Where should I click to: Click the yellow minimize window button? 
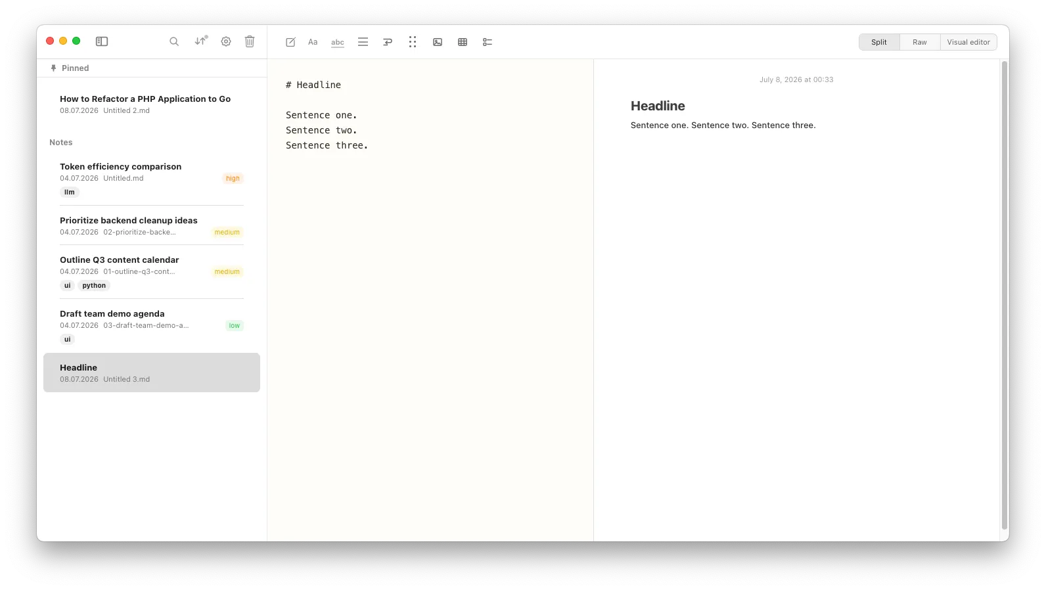(x=63, y=41)
